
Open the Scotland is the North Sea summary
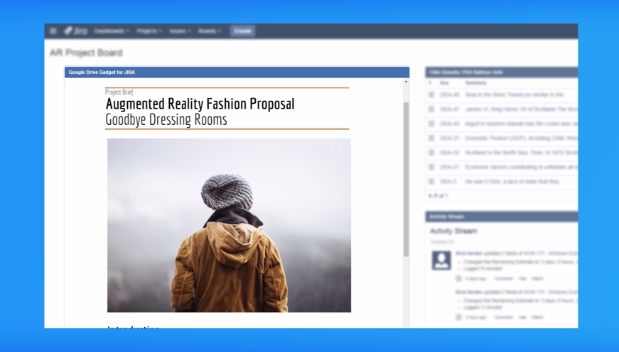coord(522,153)
